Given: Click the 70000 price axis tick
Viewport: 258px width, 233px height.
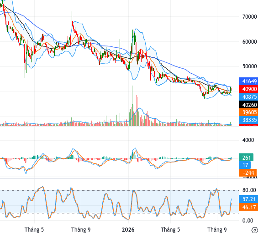Looking at the screenshot, I should click(249, 17).
